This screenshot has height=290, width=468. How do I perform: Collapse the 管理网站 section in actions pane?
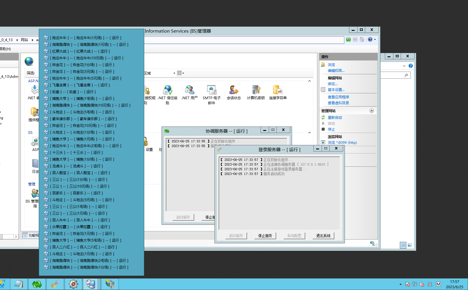[x=371, y=111]
